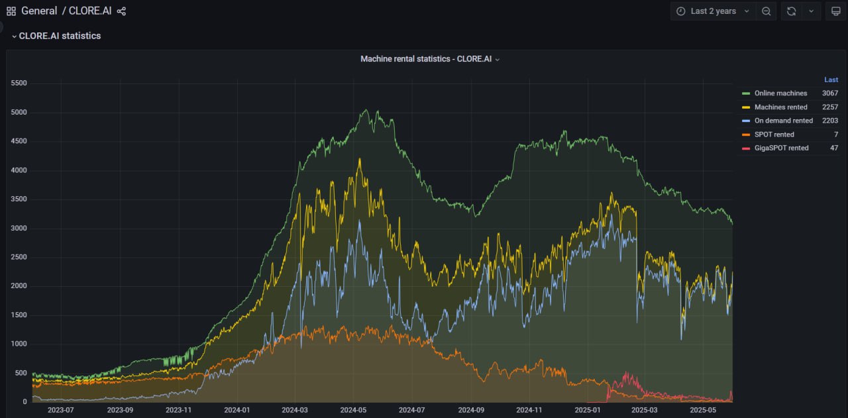Click the "1500" y-axis label
Screen dimensions: 848x418
[19, 315]
